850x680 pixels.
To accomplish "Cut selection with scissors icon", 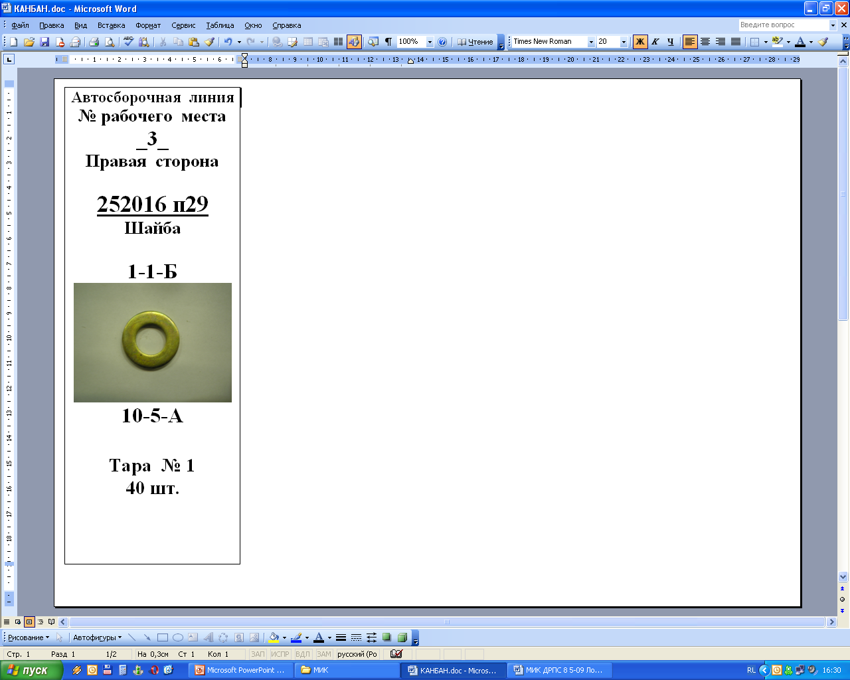I will point(163,42).
